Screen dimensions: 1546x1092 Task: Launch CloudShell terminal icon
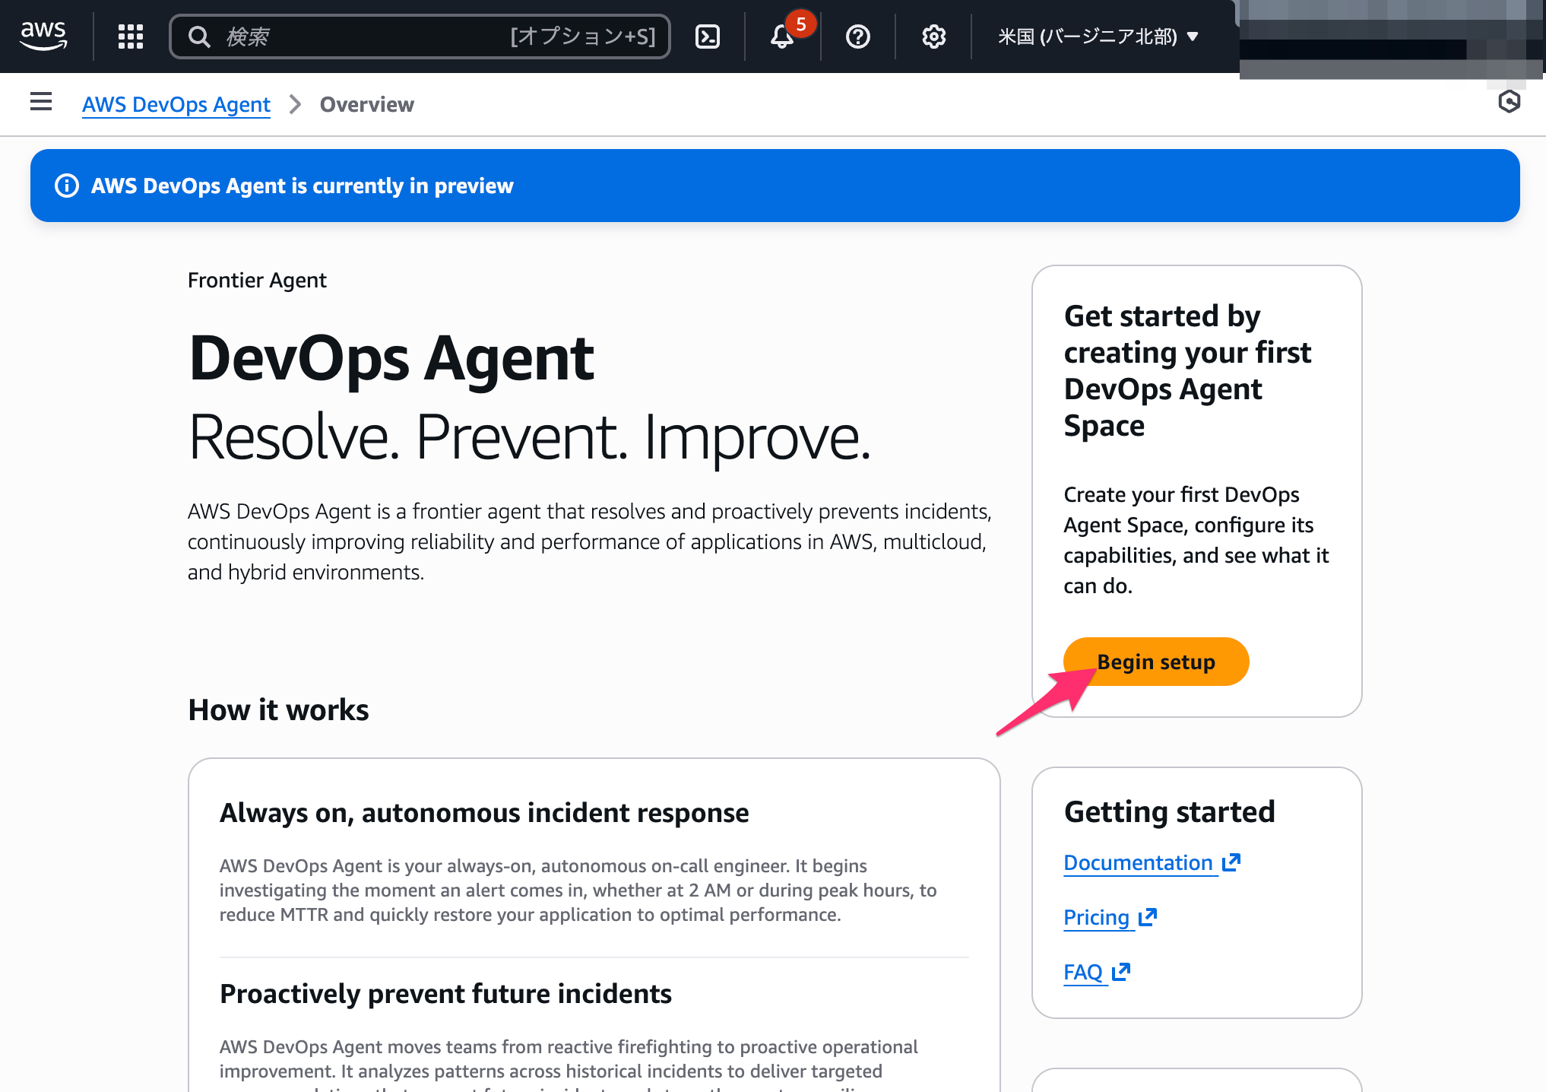(x=707, y=37)
